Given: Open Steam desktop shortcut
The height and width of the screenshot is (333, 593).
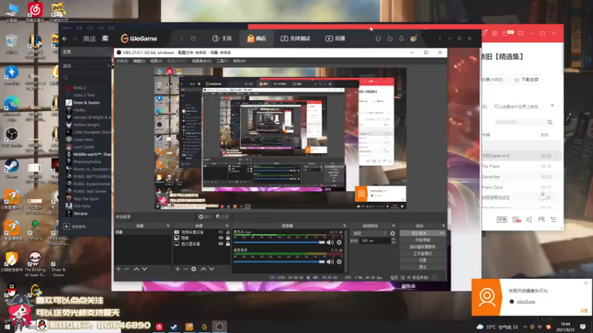Looking at the screenshot, I should [12, 168].
